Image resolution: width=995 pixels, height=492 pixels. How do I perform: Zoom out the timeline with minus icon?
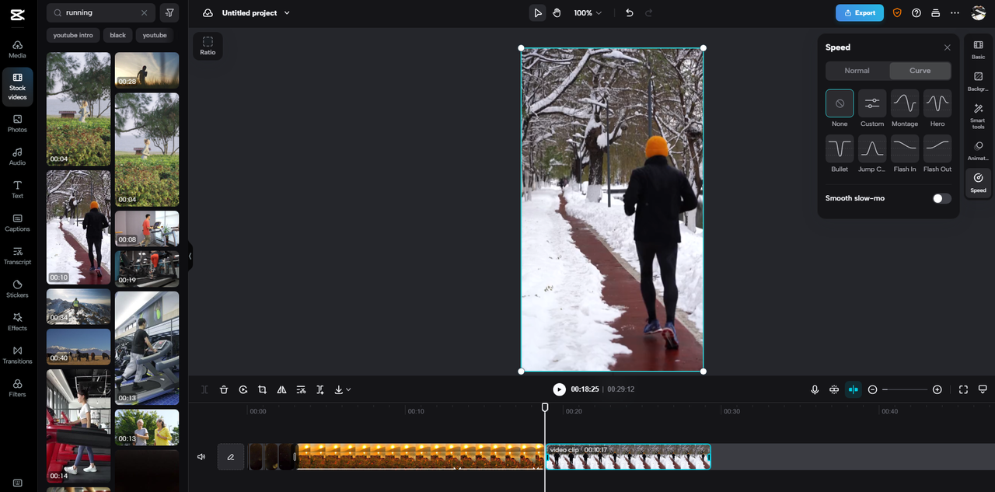(872, 389)
